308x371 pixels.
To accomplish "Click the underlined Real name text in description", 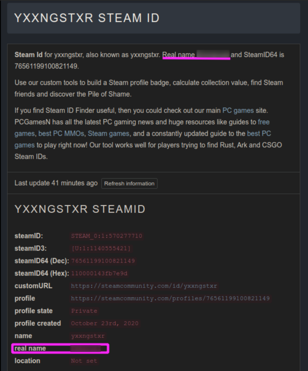I will coord(179,55).
